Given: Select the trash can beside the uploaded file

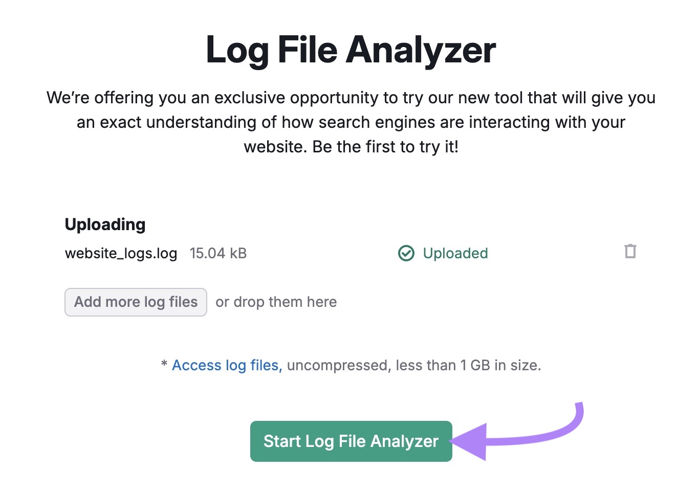Looking at the screenshot, I should coord(630,251).
